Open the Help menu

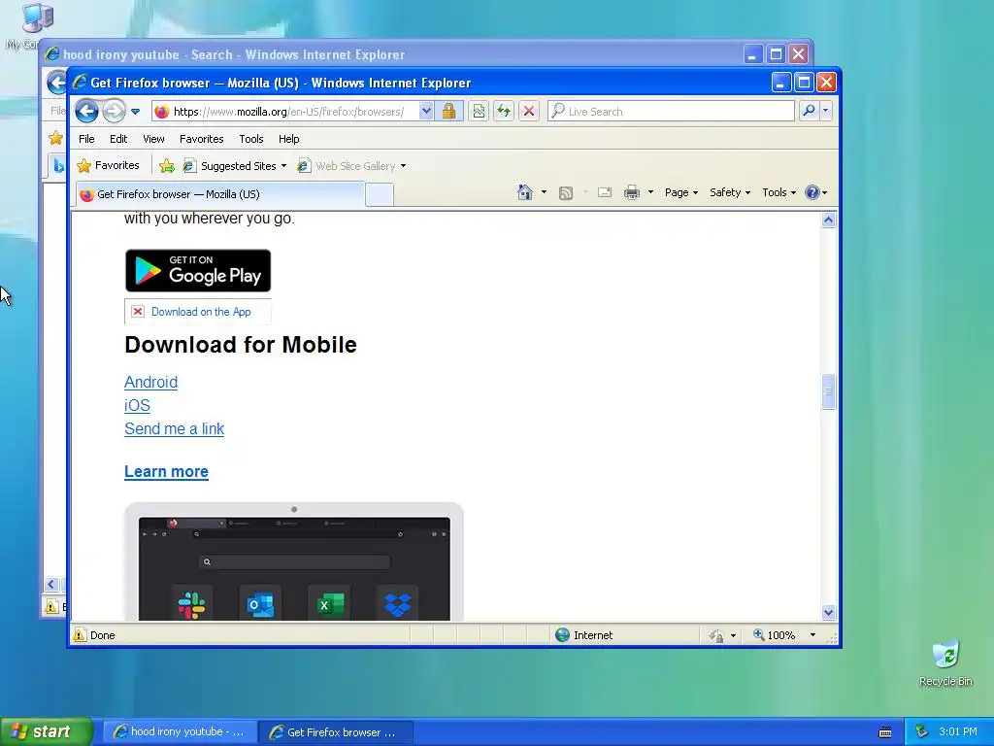[289, 139]
